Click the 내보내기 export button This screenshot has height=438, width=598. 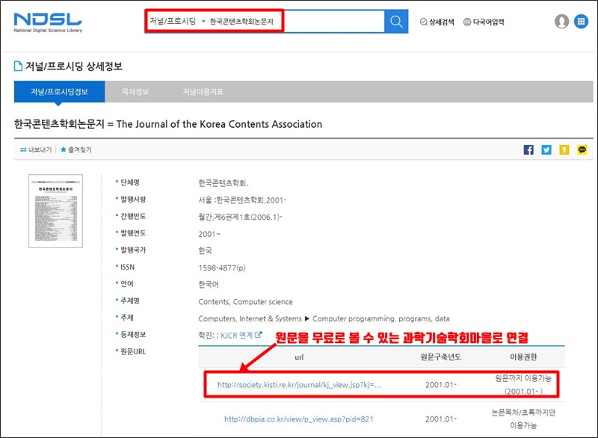[x=36, y=149]
